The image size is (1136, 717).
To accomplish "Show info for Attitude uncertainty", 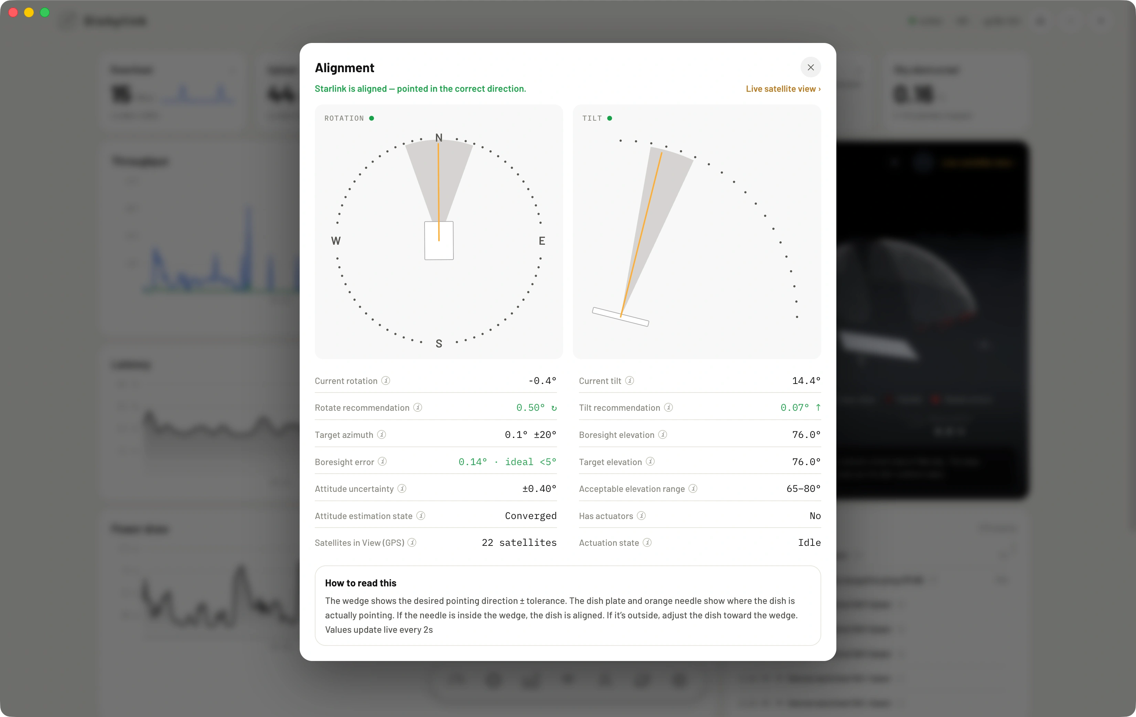I will [402, 488].
